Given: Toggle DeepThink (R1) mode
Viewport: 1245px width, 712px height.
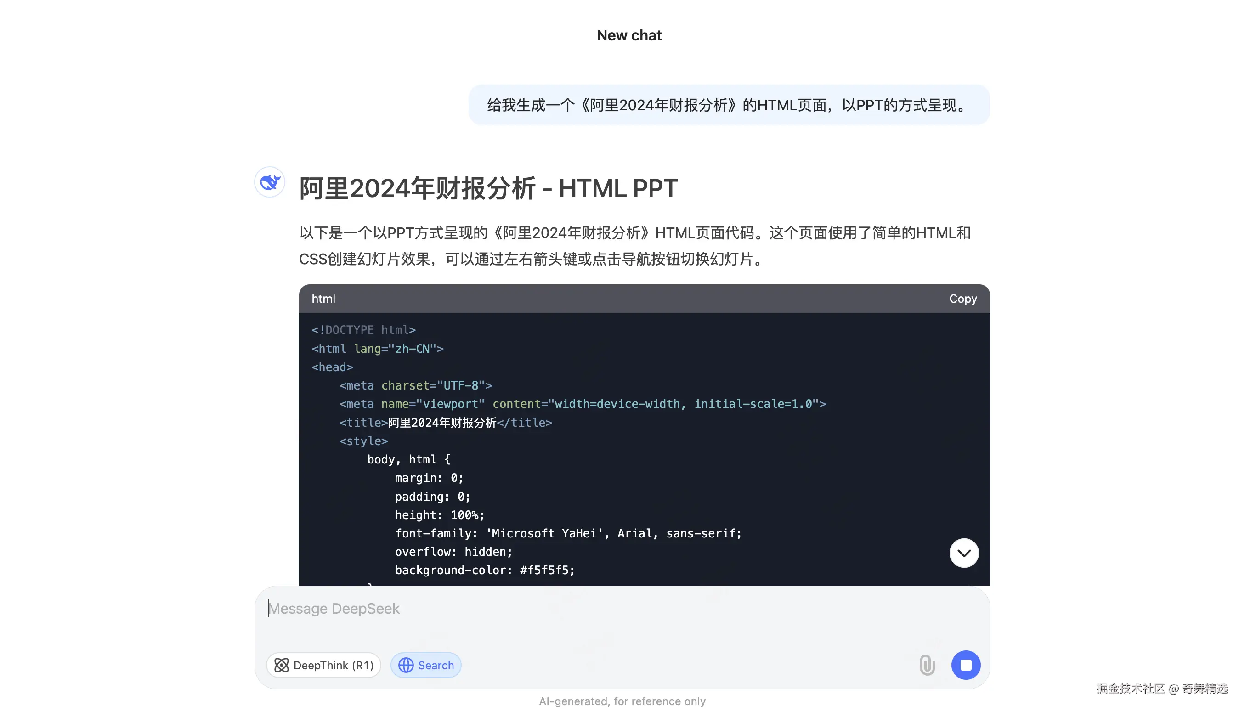Looking at the screenshot, I should pyautogui.click(x=324, y=665).
